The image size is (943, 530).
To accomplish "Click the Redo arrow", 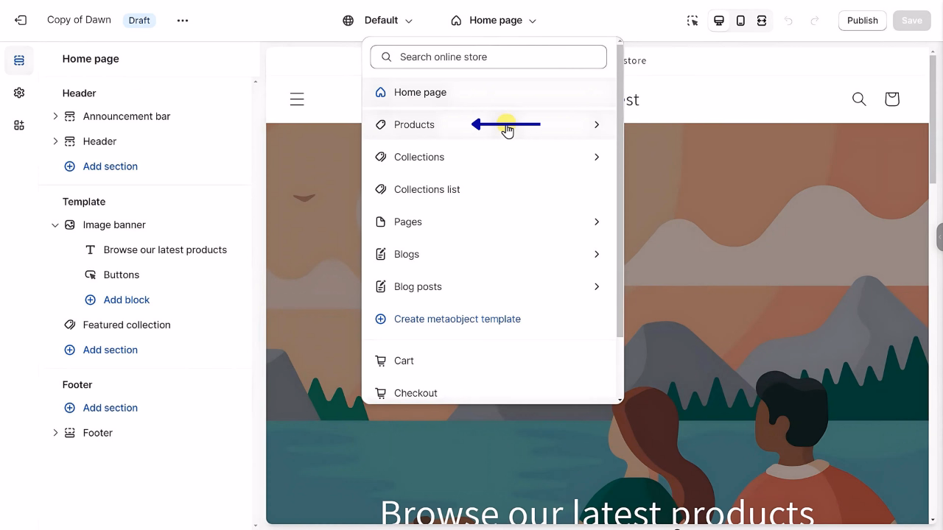I will click(x=815, y=21).
